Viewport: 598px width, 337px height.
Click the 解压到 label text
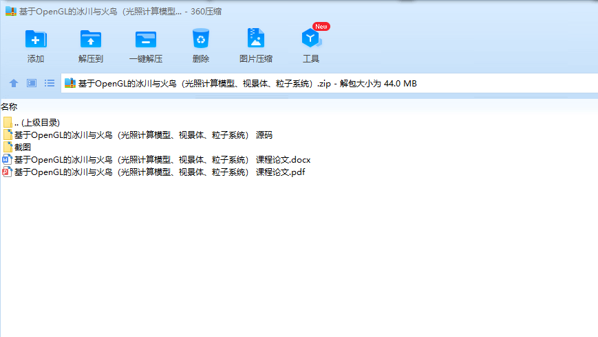tap(91, 59)
